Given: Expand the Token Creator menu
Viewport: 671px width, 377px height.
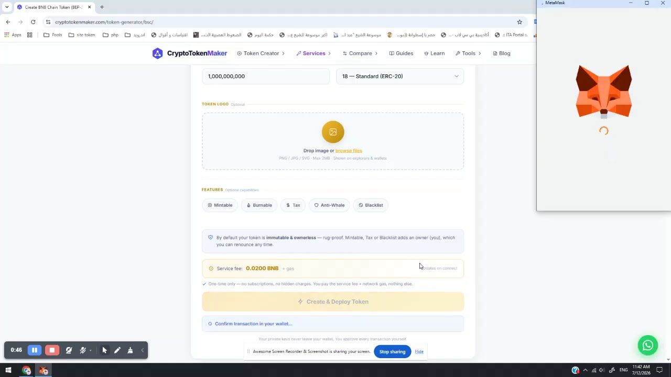Looking at the screenshot, I should click(x=261, y=53).
